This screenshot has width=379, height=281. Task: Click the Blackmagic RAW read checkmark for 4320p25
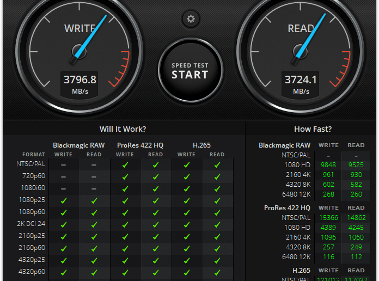(94, 261)
